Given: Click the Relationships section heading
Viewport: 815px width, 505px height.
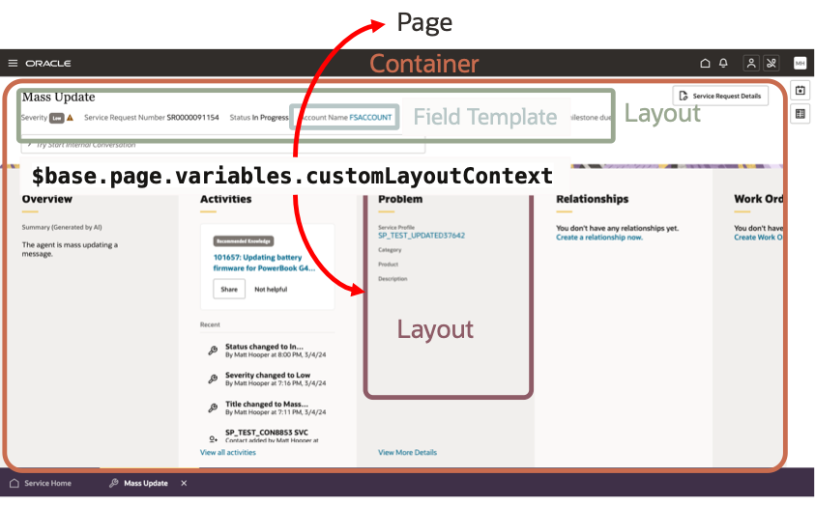Looking at the screenshot, I should tap(592, 199).
